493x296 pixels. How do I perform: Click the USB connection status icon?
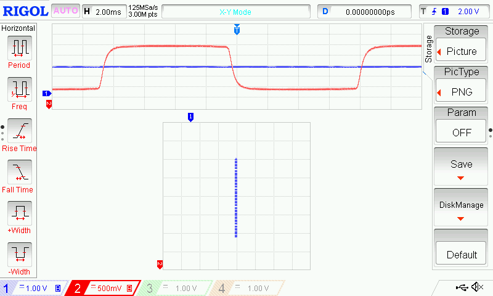pos(462,287)
